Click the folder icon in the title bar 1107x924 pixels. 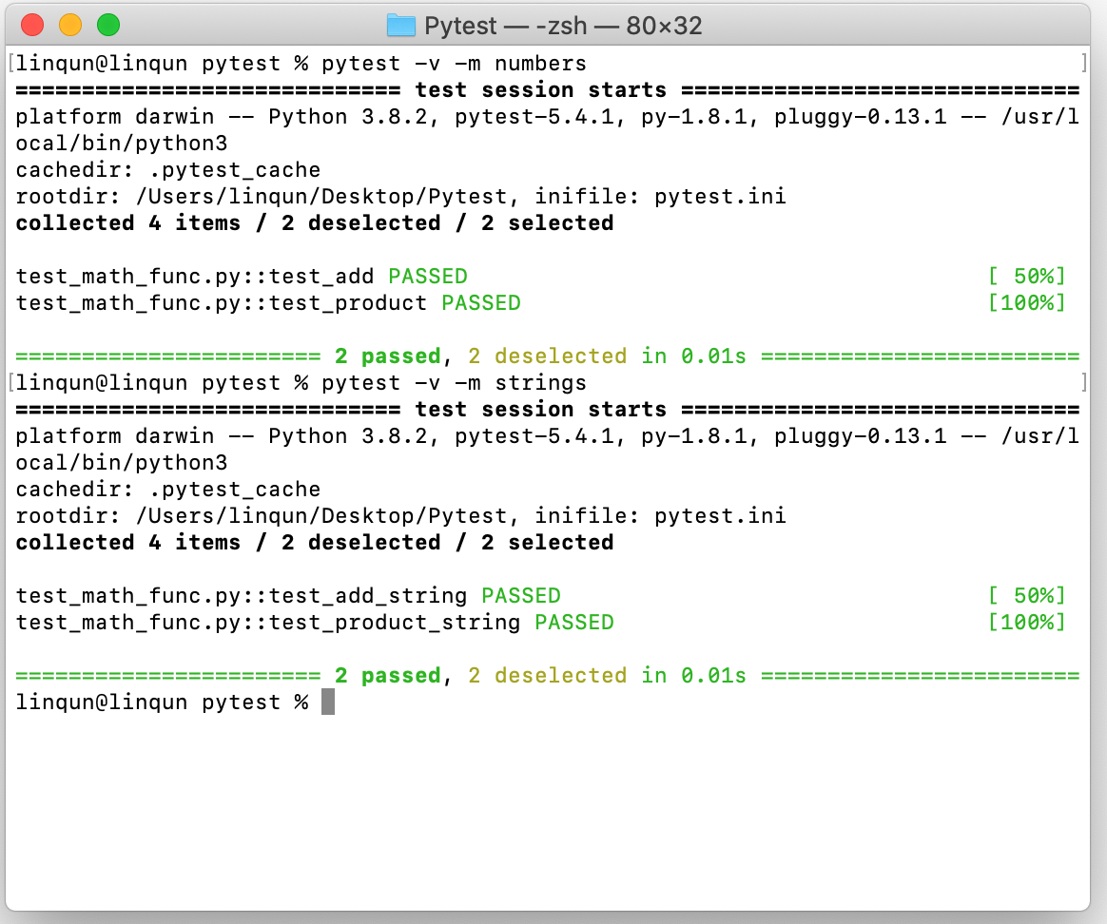point(401,26)
